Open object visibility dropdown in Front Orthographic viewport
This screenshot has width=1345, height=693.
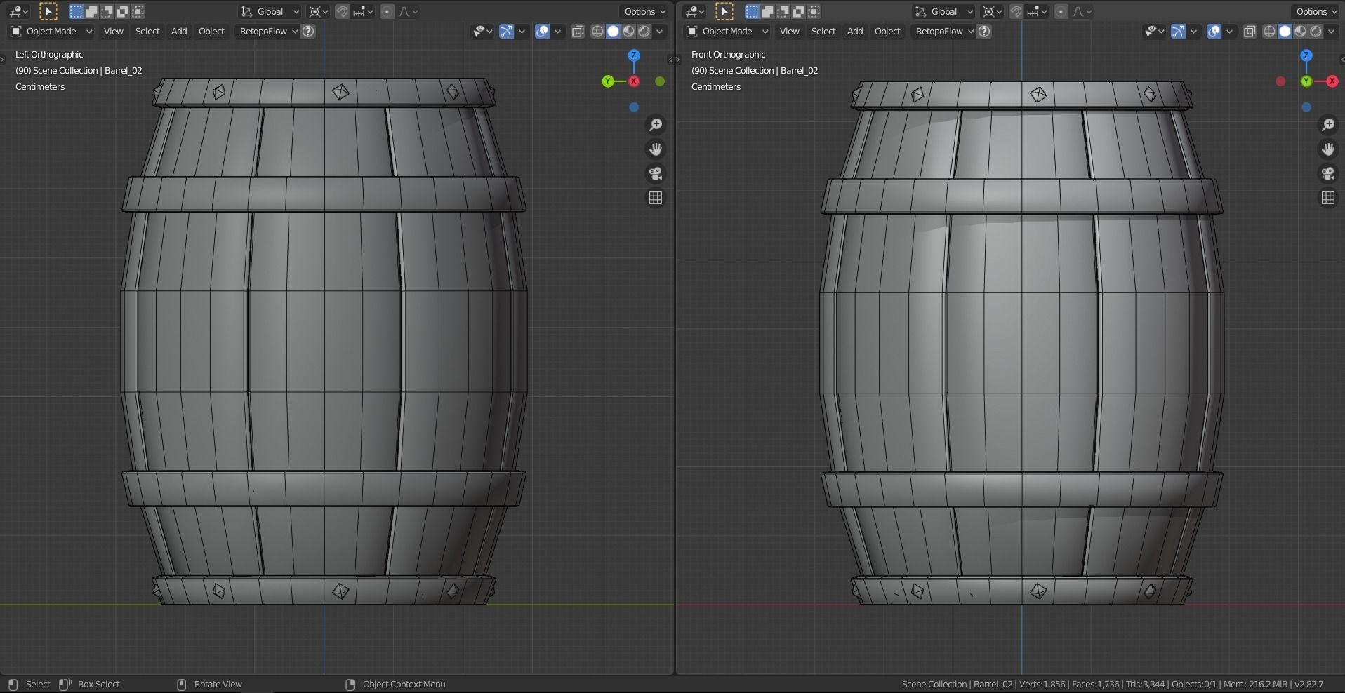(1154, 31)
